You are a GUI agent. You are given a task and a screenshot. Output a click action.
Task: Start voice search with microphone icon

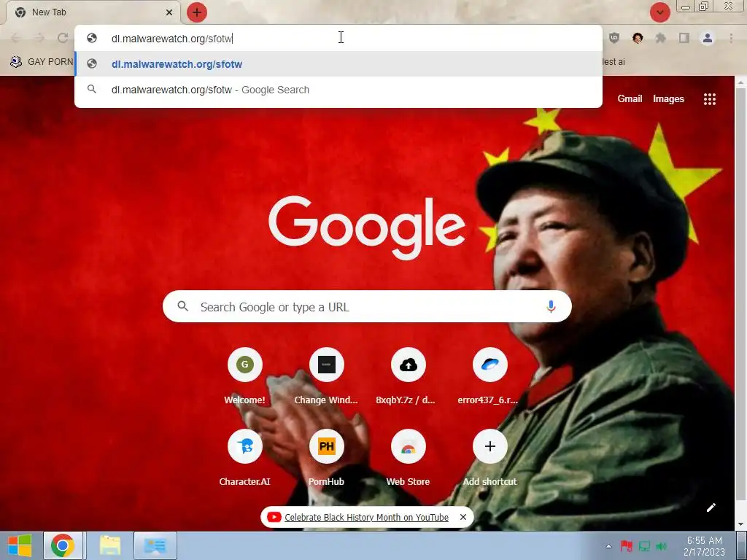[551, 306]
